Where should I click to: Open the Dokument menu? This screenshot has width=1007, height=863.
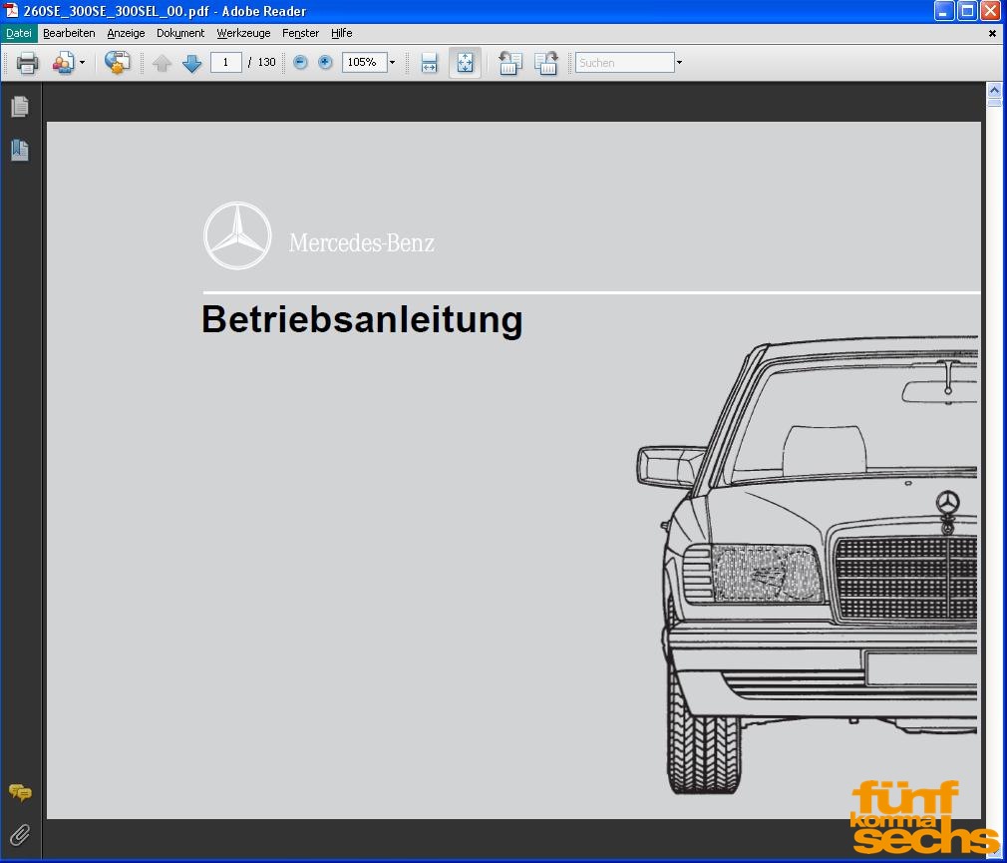pyautogui.click(x=180, y=33)
